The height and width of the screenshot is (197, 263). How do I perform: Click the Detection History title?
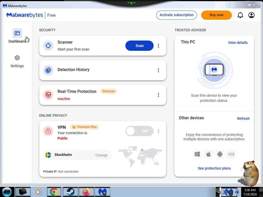point(73,70)
